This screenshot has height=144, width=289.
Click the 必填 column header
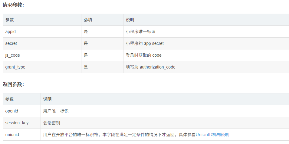point(88,20)
